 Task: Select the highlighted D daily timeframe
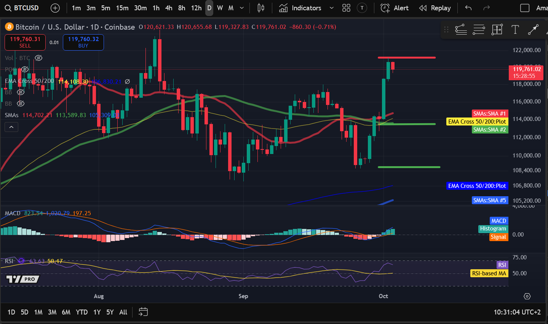coord(209,8)
